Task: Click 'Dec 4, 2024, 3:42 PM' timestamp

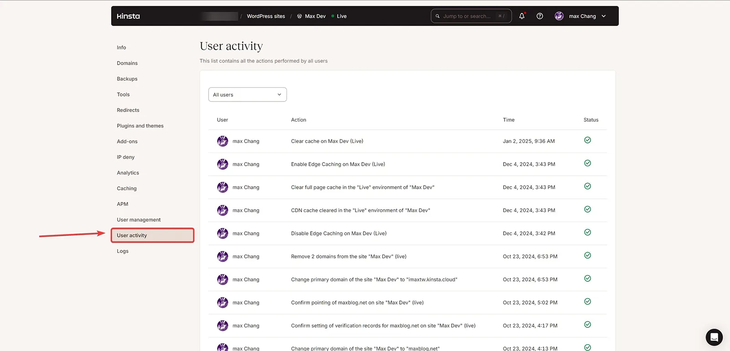Action: click(x=529, y=234)
